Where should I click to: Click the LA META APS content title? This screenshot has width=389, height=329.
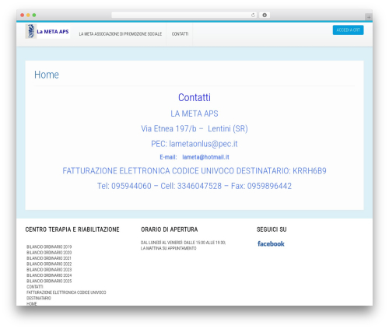click(x=194, y=114)
